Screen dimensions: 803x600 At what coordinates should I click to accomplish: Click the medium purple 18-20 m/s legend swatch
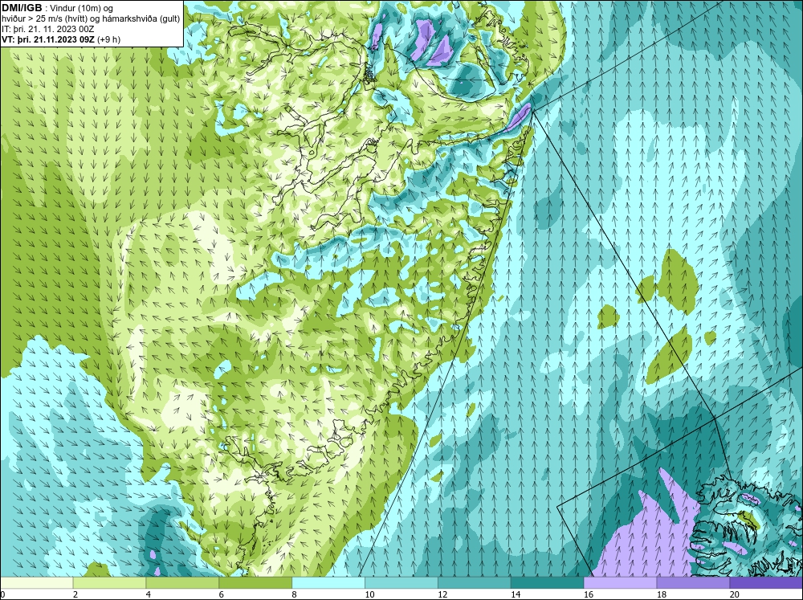[693, 582]
